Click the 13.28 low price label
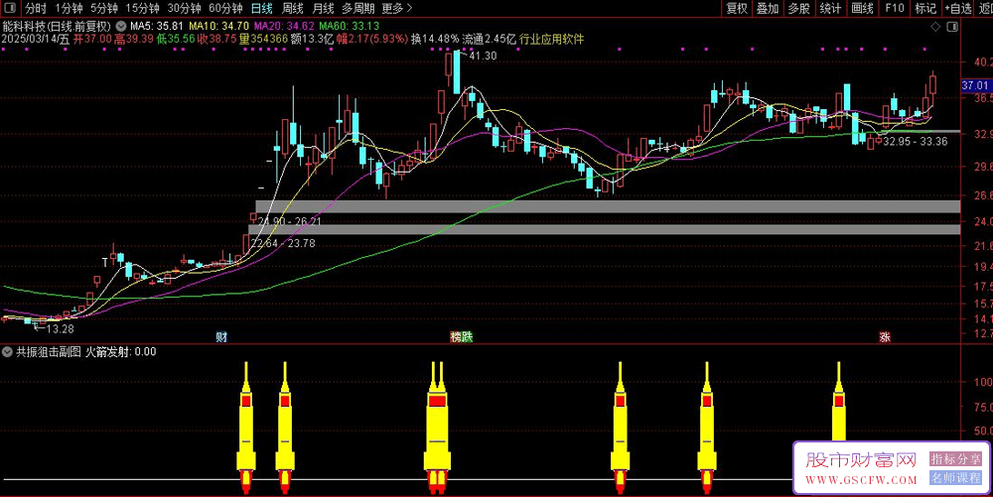This screenshot has height=497, width=993. [x=61, y=328]
